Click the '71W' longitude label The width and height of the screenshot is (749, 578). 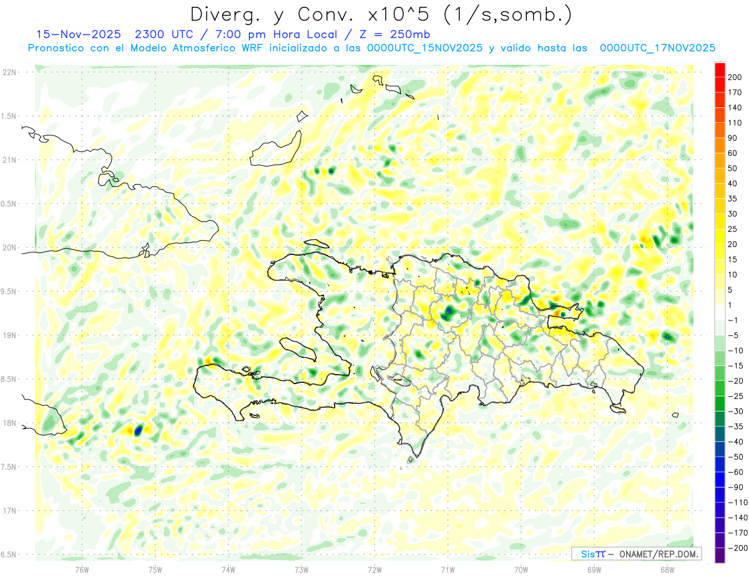[448, 569]
